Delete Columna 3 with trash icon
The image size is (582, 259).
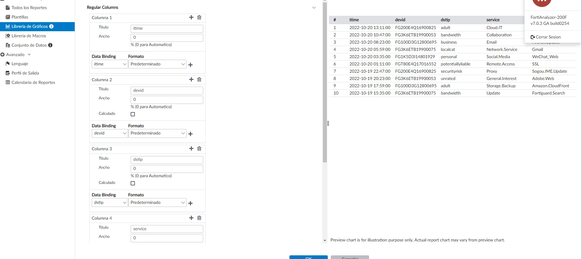(199, 148)
